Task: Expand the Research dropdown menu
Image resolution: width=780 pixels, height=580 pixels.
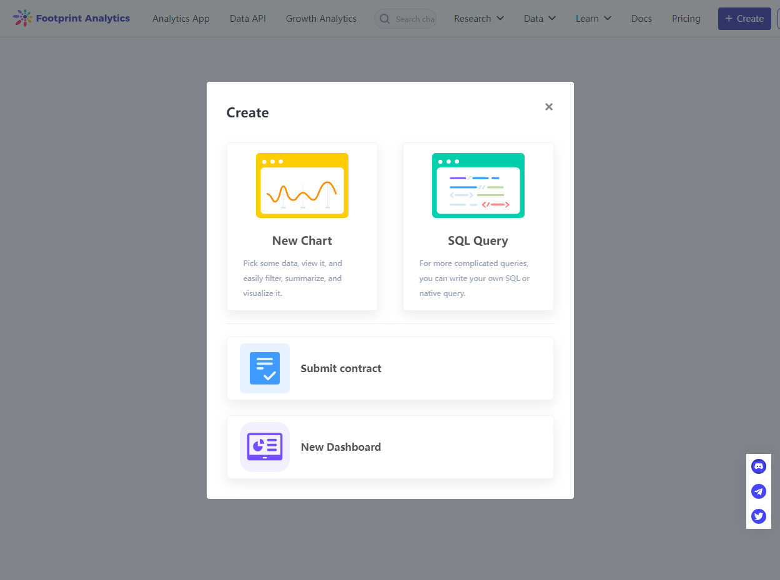Action: click(x=478, y=19)
